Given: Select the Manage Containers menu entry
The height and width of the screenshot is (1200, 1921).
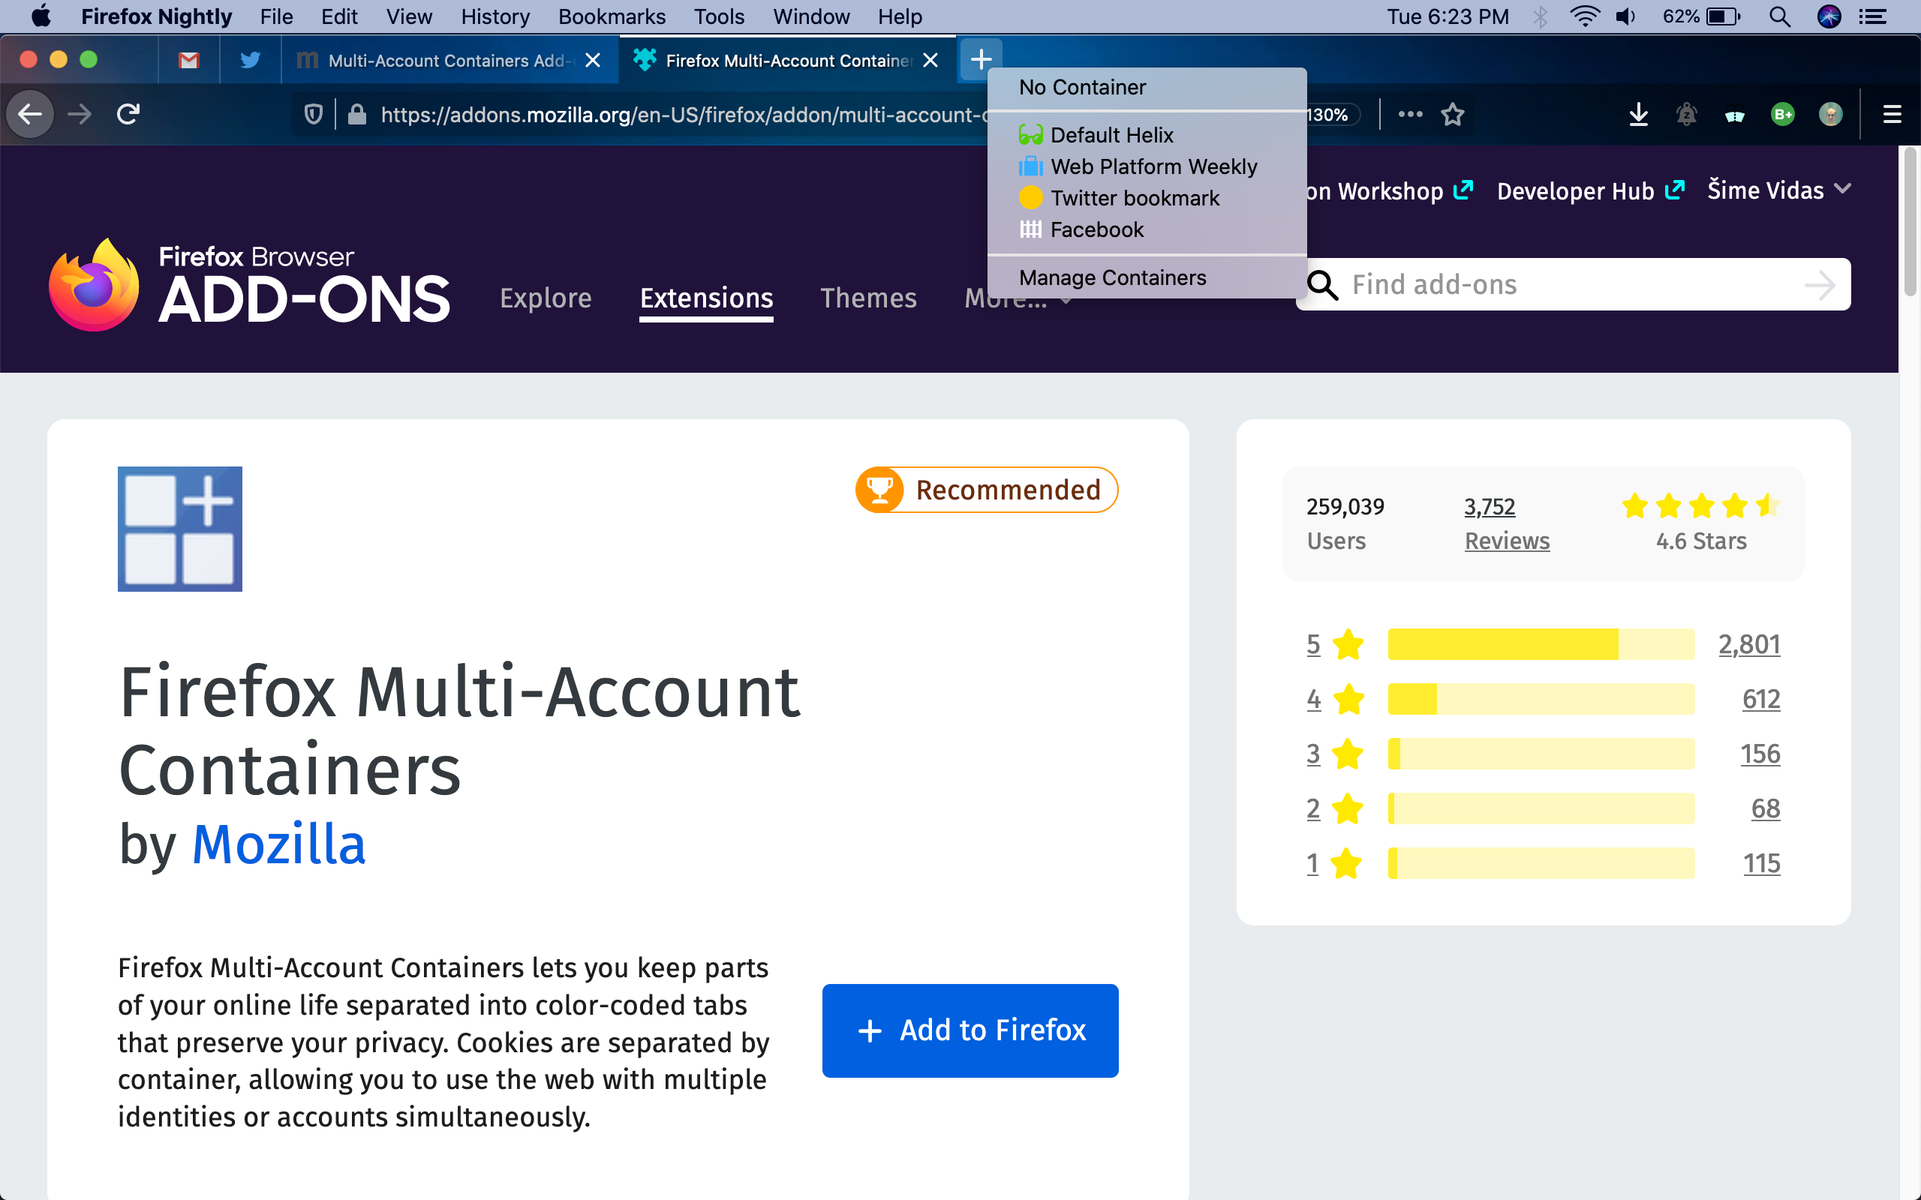Looking at the screenshot, I should click(x=1112, y=277).
